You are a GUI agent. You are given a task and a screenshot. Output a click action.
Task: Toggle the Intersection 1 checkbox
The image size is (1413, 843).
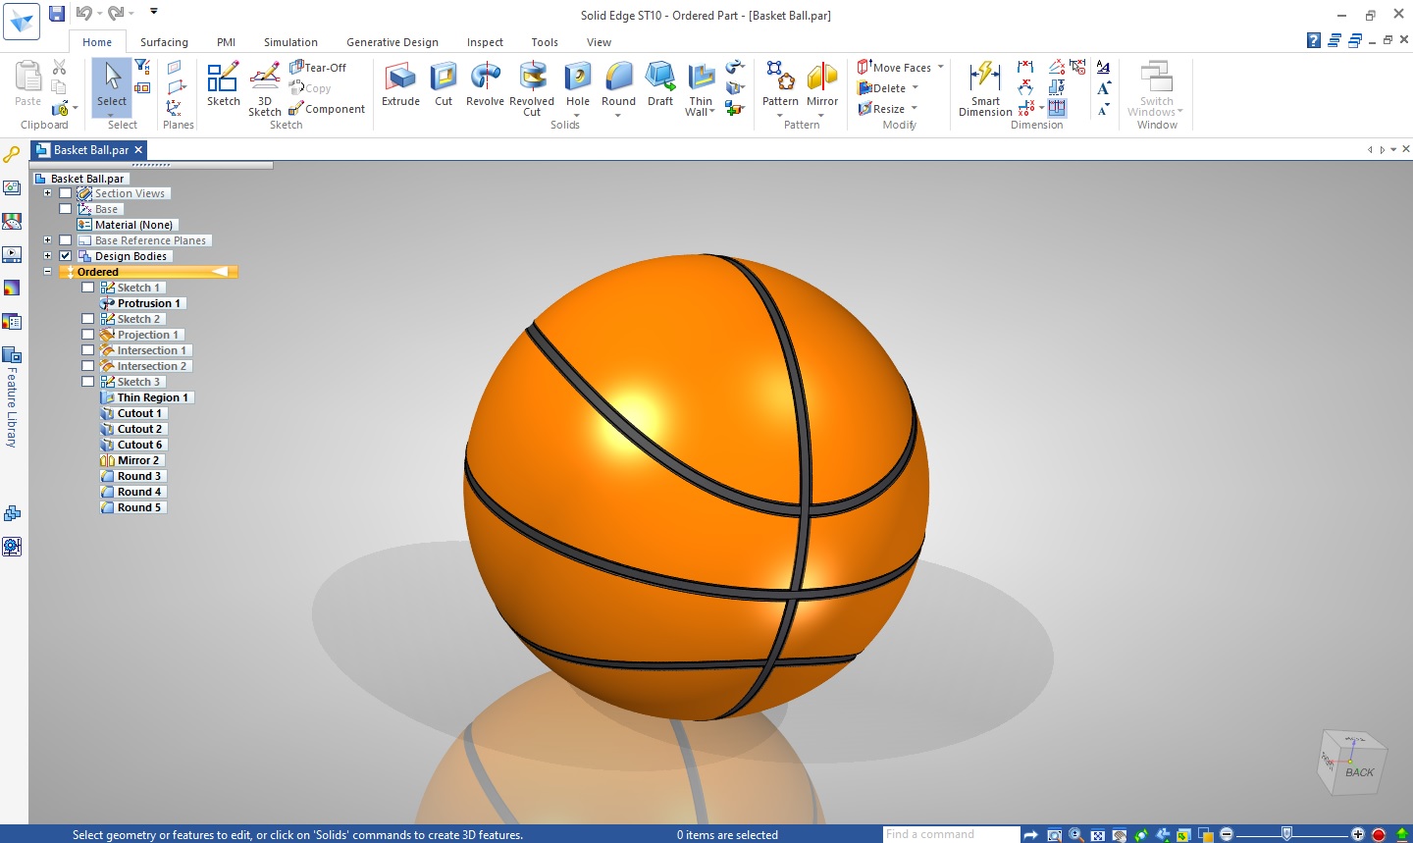click(87, 350)
